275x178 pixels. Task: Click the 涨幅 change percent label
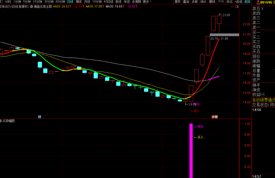(x=256, y=66)
